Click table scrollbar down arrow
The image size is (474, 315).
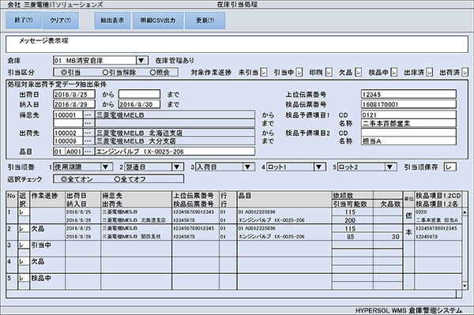click(465, 286)
